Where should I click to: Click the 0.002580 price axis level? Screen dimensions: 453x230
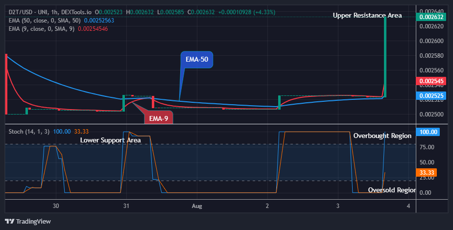point(431,56)
